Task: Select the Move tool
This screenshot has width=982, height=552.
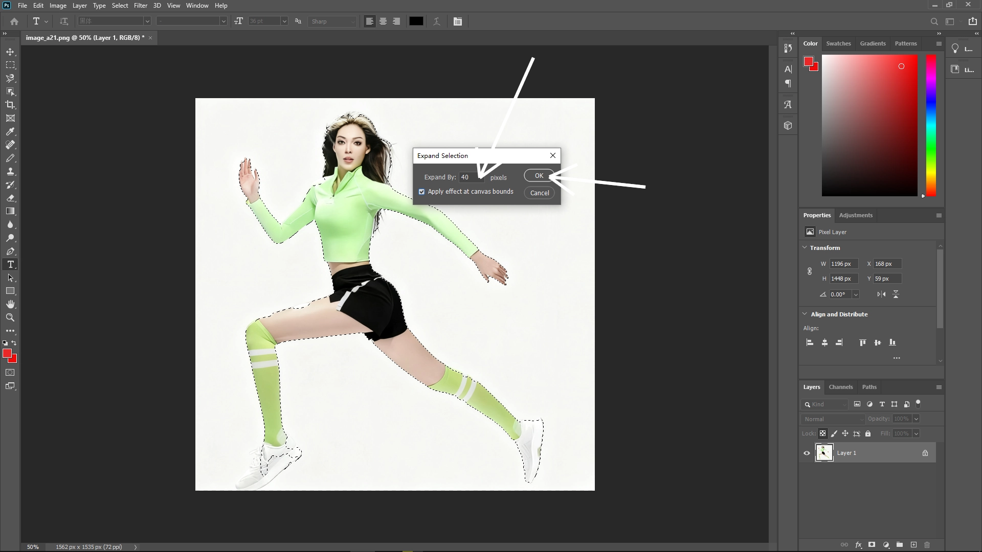Action: 10,52
